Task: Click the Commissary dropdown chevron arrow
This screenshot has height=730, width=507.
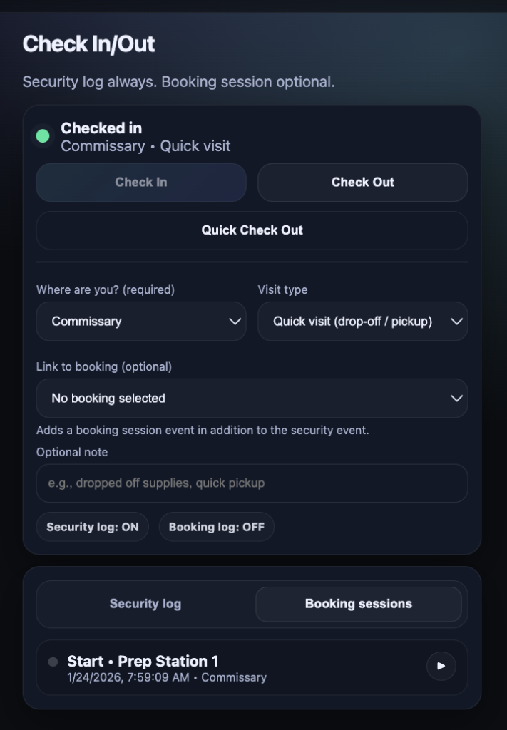Action: tap(235, 322)
